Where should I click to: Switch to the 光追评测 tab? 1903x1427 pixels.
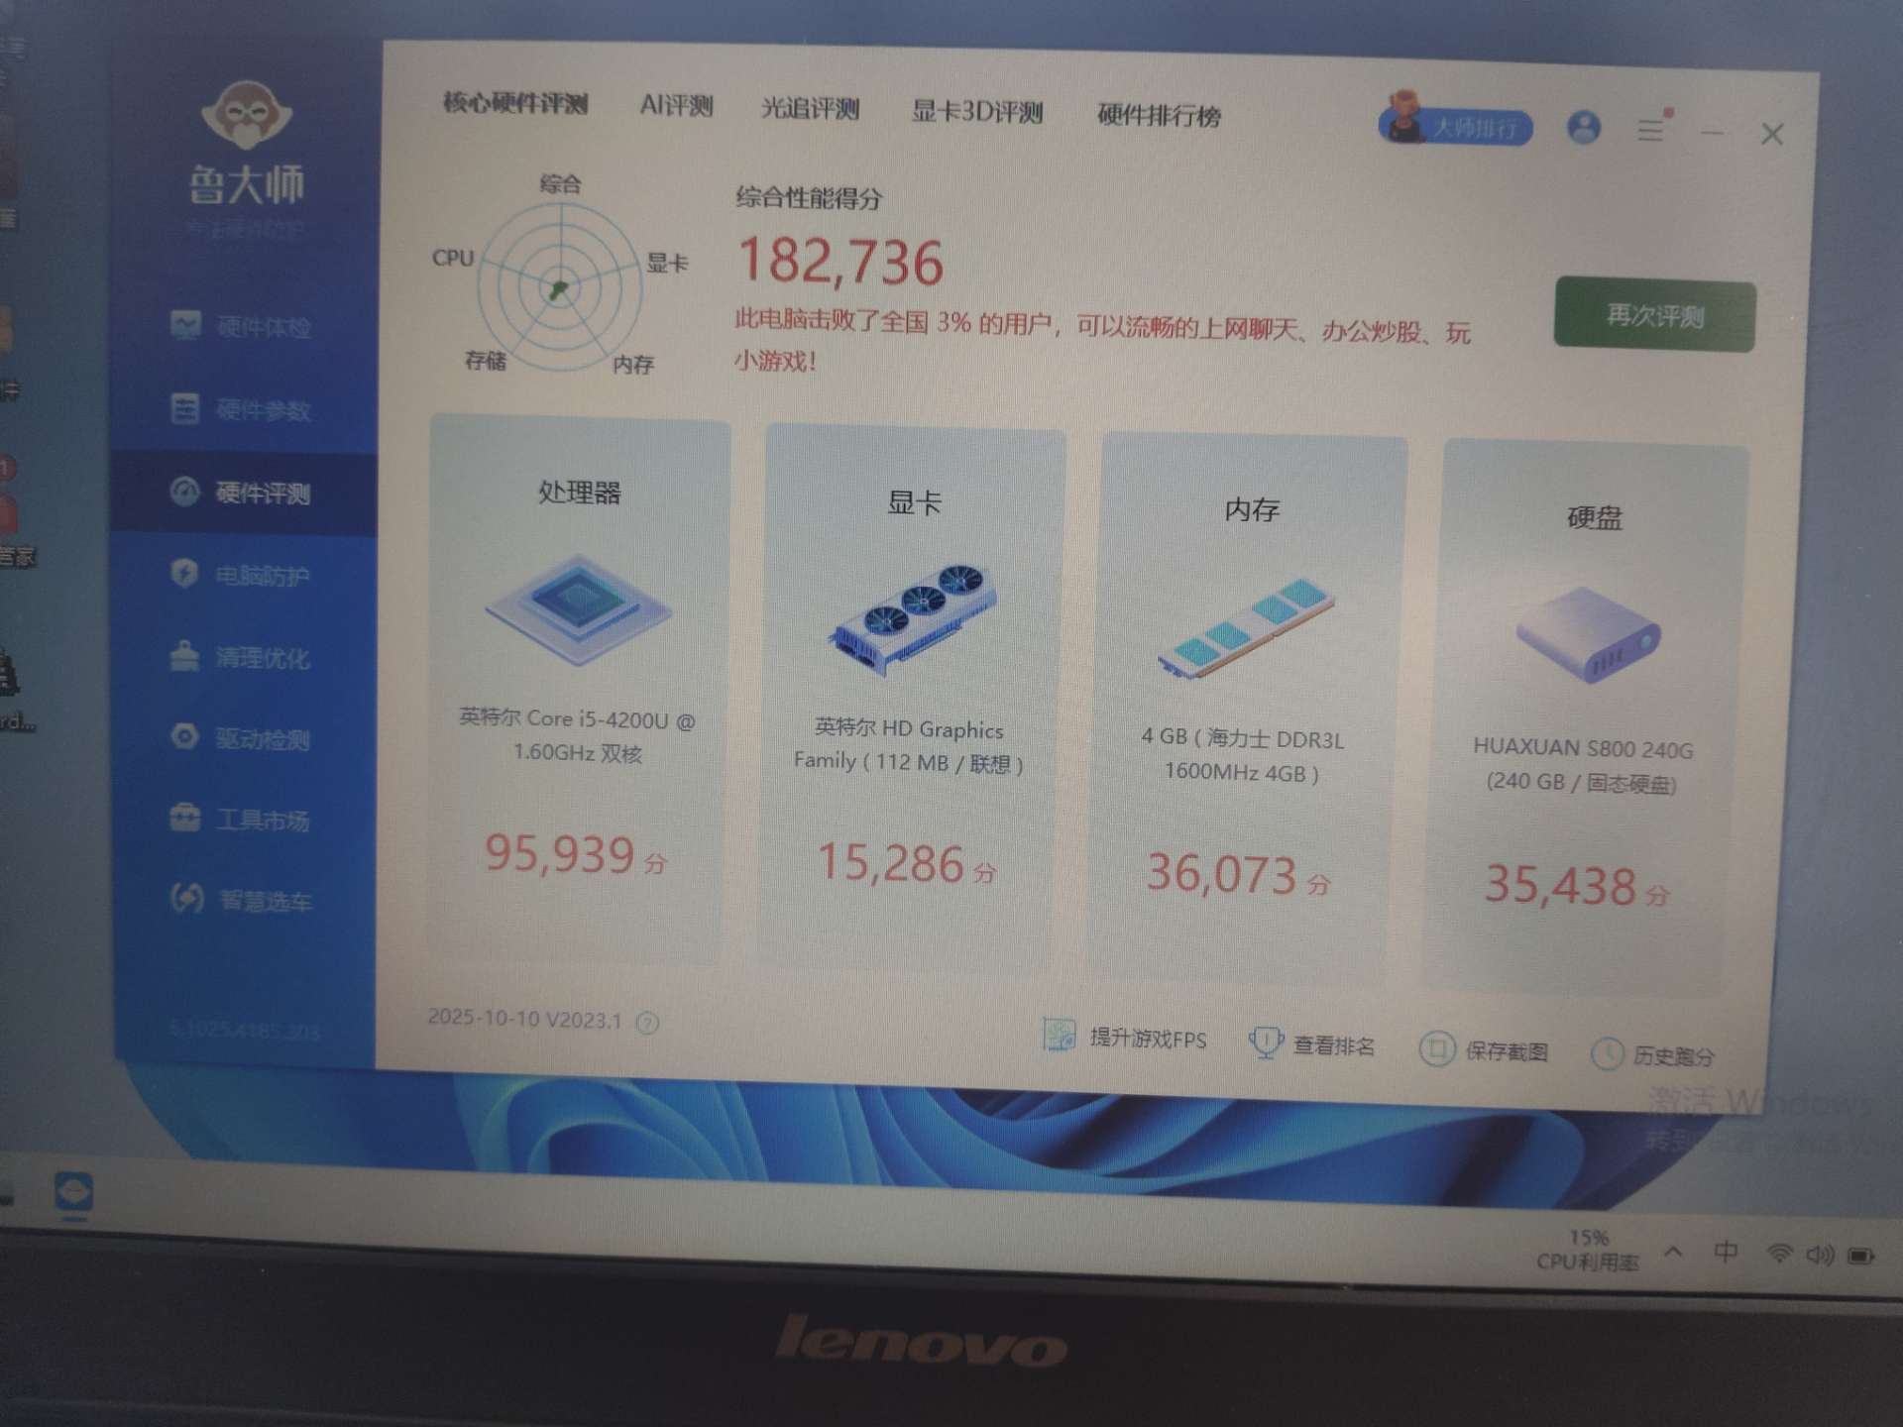tap(809, 108)
